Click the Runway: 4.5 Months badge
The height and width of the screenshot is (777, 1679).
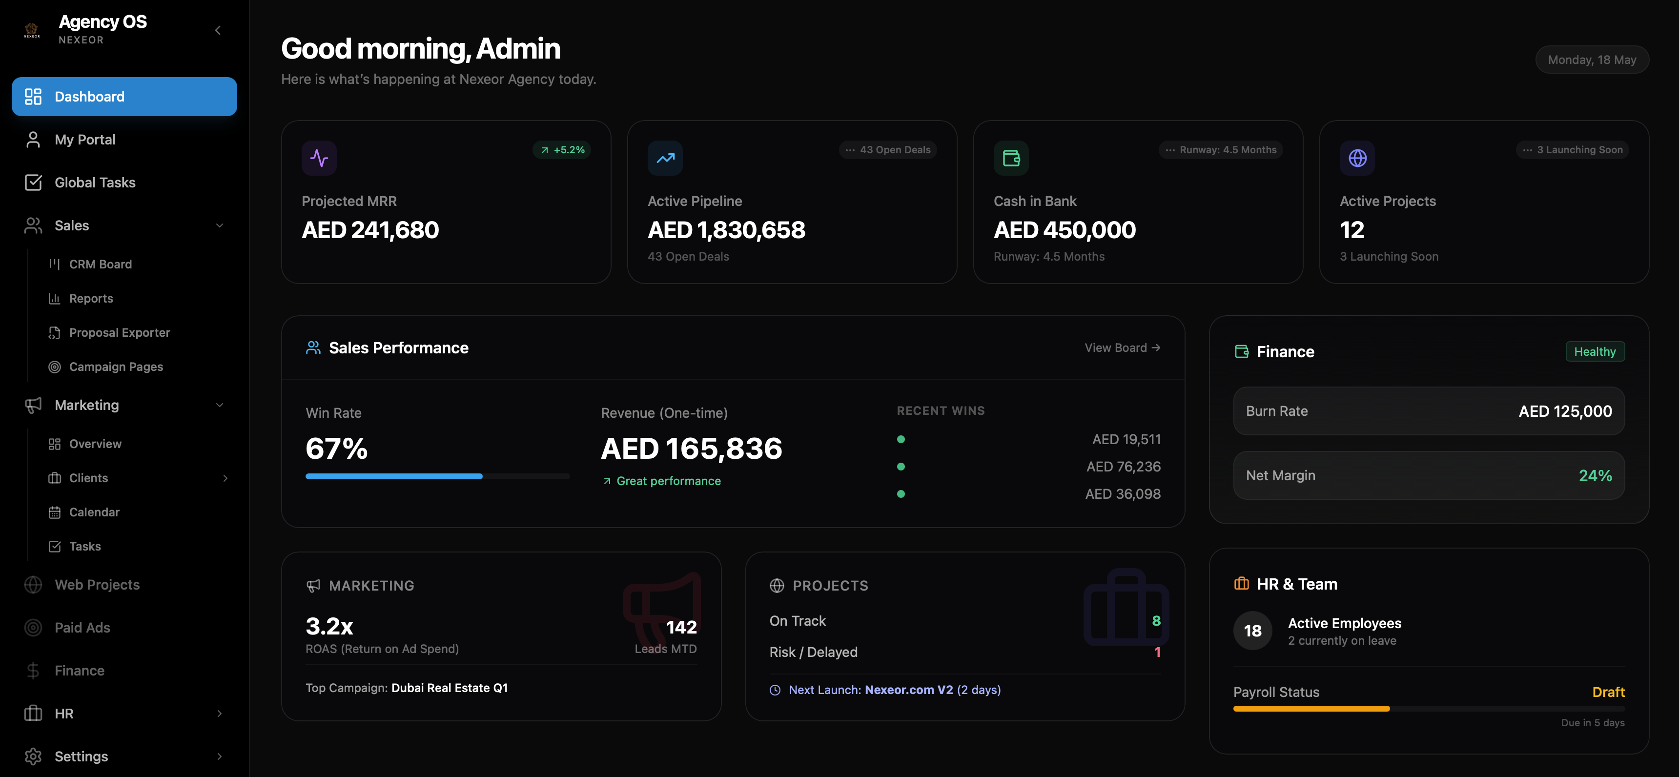[1221, 150]
